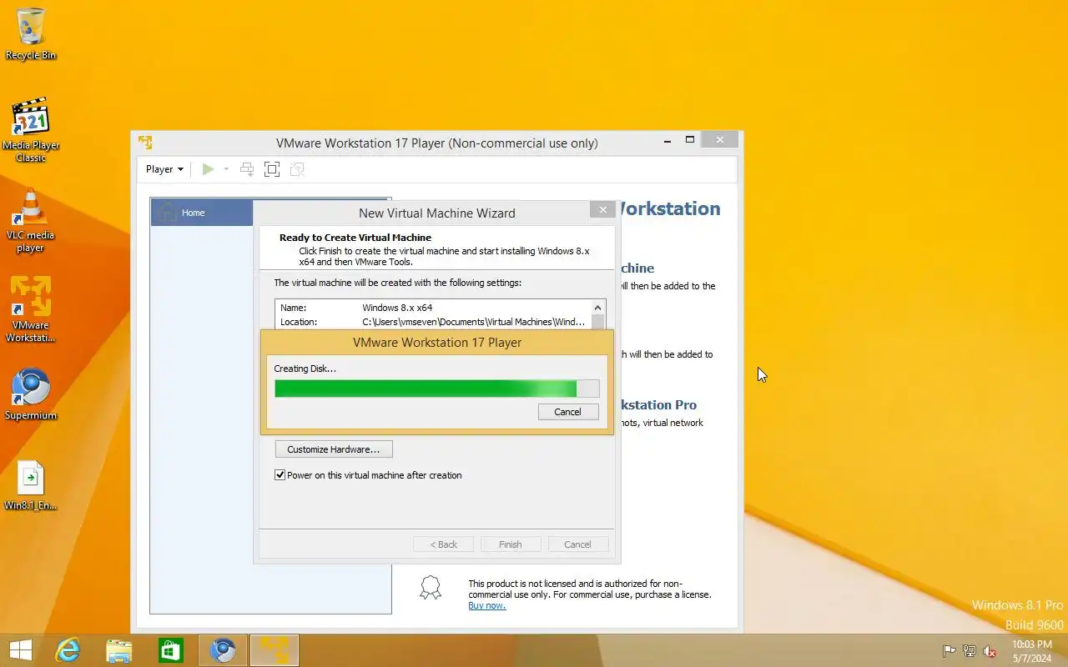Open Internet Explorer from taskbar

click(x=68, y=650)
